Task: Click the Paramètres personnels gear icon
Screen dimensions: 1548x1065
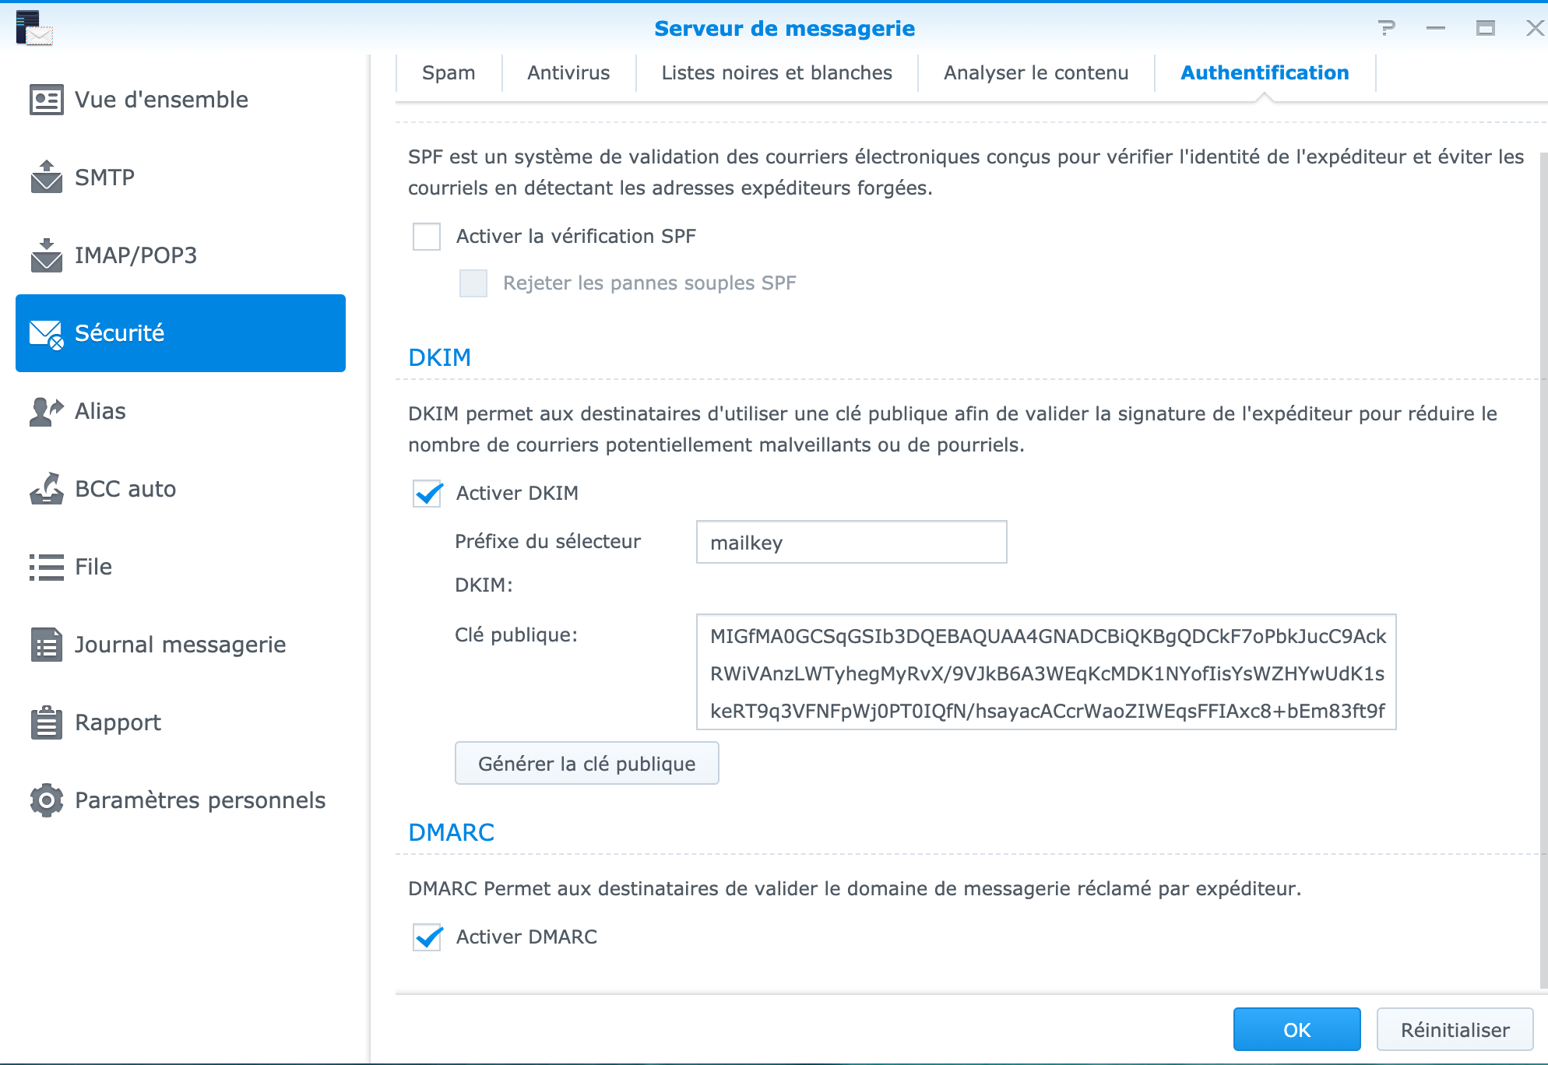Action: (x=46, y=800)
